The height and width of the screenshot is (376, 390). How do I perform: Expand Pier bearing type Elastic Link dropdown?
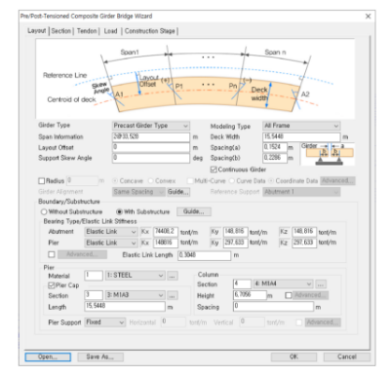click(111, 243)
